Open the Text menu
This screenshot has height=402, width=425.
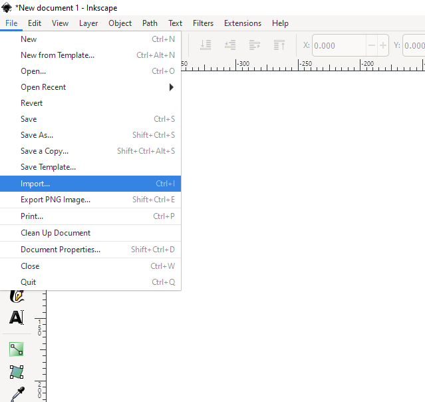click(x=175, y=23)
